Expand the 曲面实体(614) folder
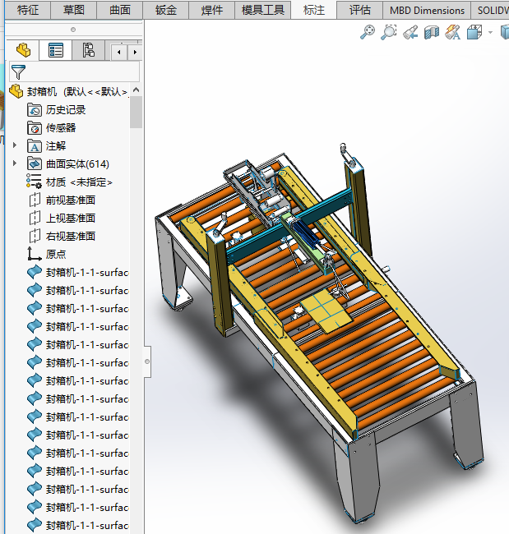 (15, 163)
